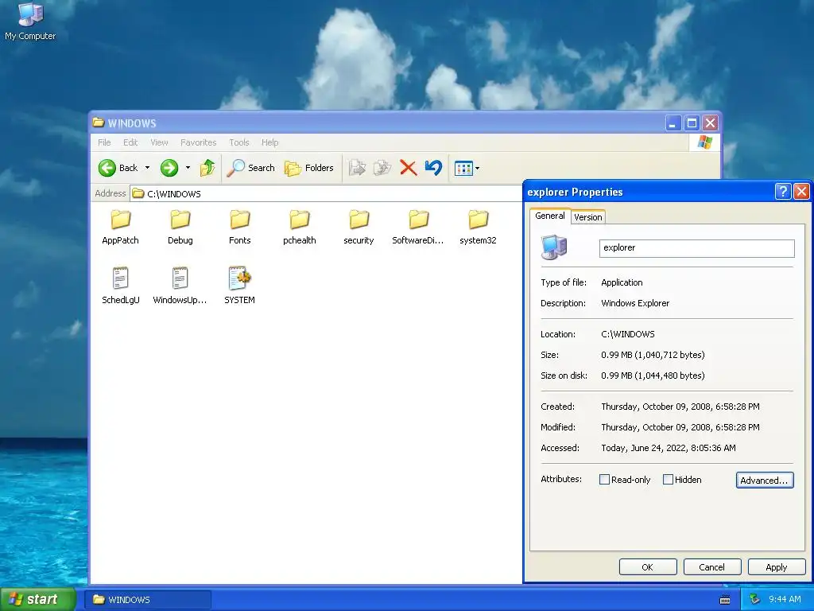This screenshot has width=814, height=611.
Task: Click the green Forward arrow button
Action: tap(169, 168)
